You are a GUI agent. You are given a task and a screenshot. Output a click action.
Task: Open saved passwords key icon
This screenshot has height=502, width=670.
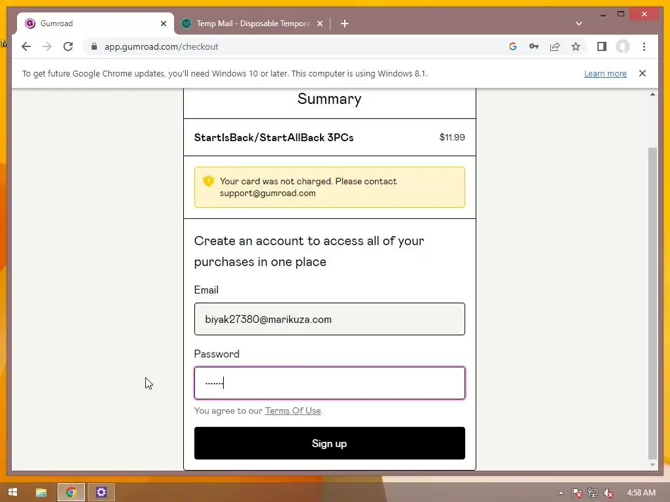coord(534,46)
